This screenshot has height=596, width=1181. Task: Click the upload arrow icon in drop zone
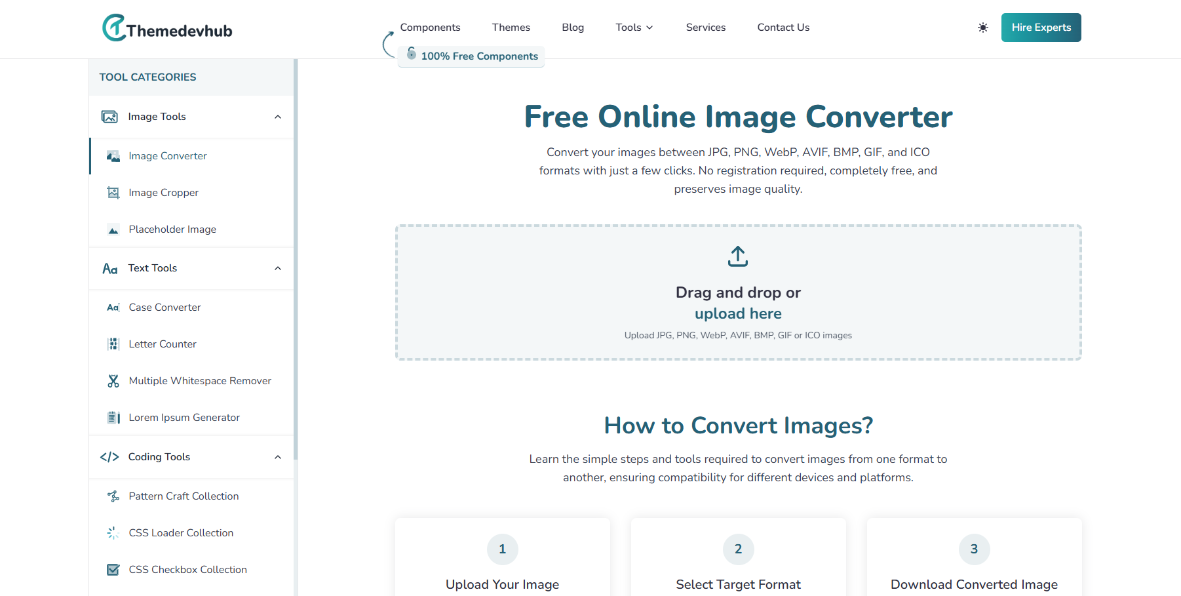point(738,256)
